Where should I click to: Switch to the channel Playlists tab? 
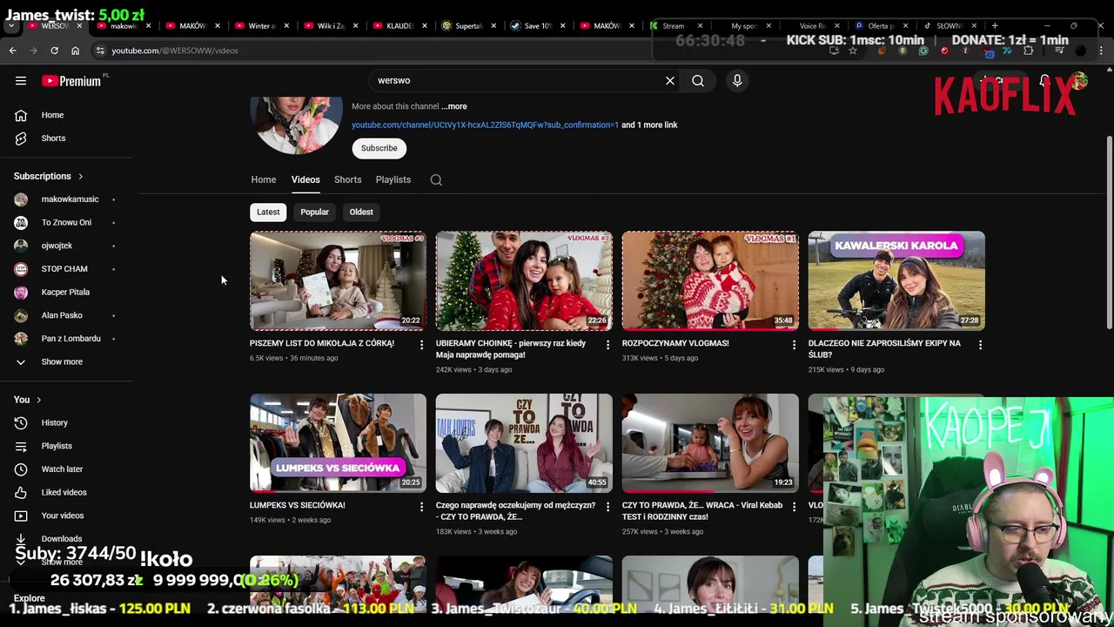(x=393, y=180)
